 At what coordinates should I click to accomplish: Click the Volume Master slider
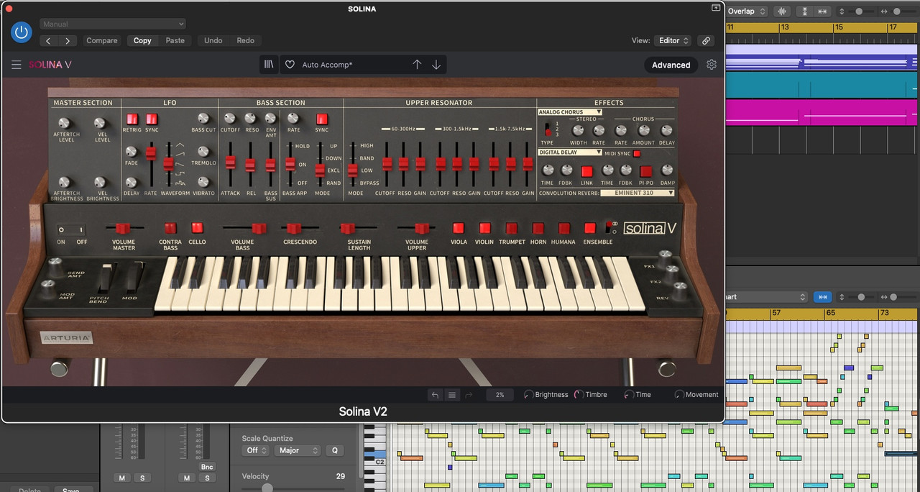point(124,228)
